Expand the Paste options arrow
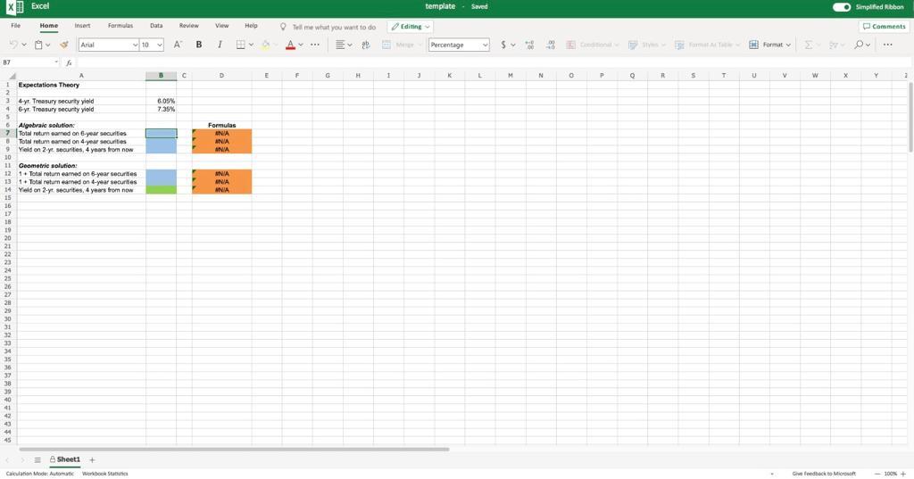Screen dimensions: 914x479 pos(48,45)
